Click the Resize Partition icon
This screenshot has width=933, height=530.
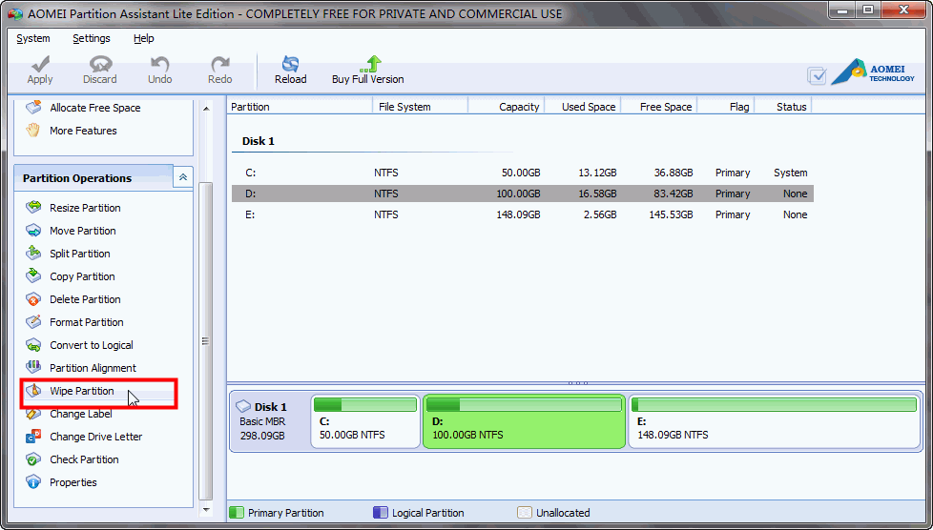point(33,208)
